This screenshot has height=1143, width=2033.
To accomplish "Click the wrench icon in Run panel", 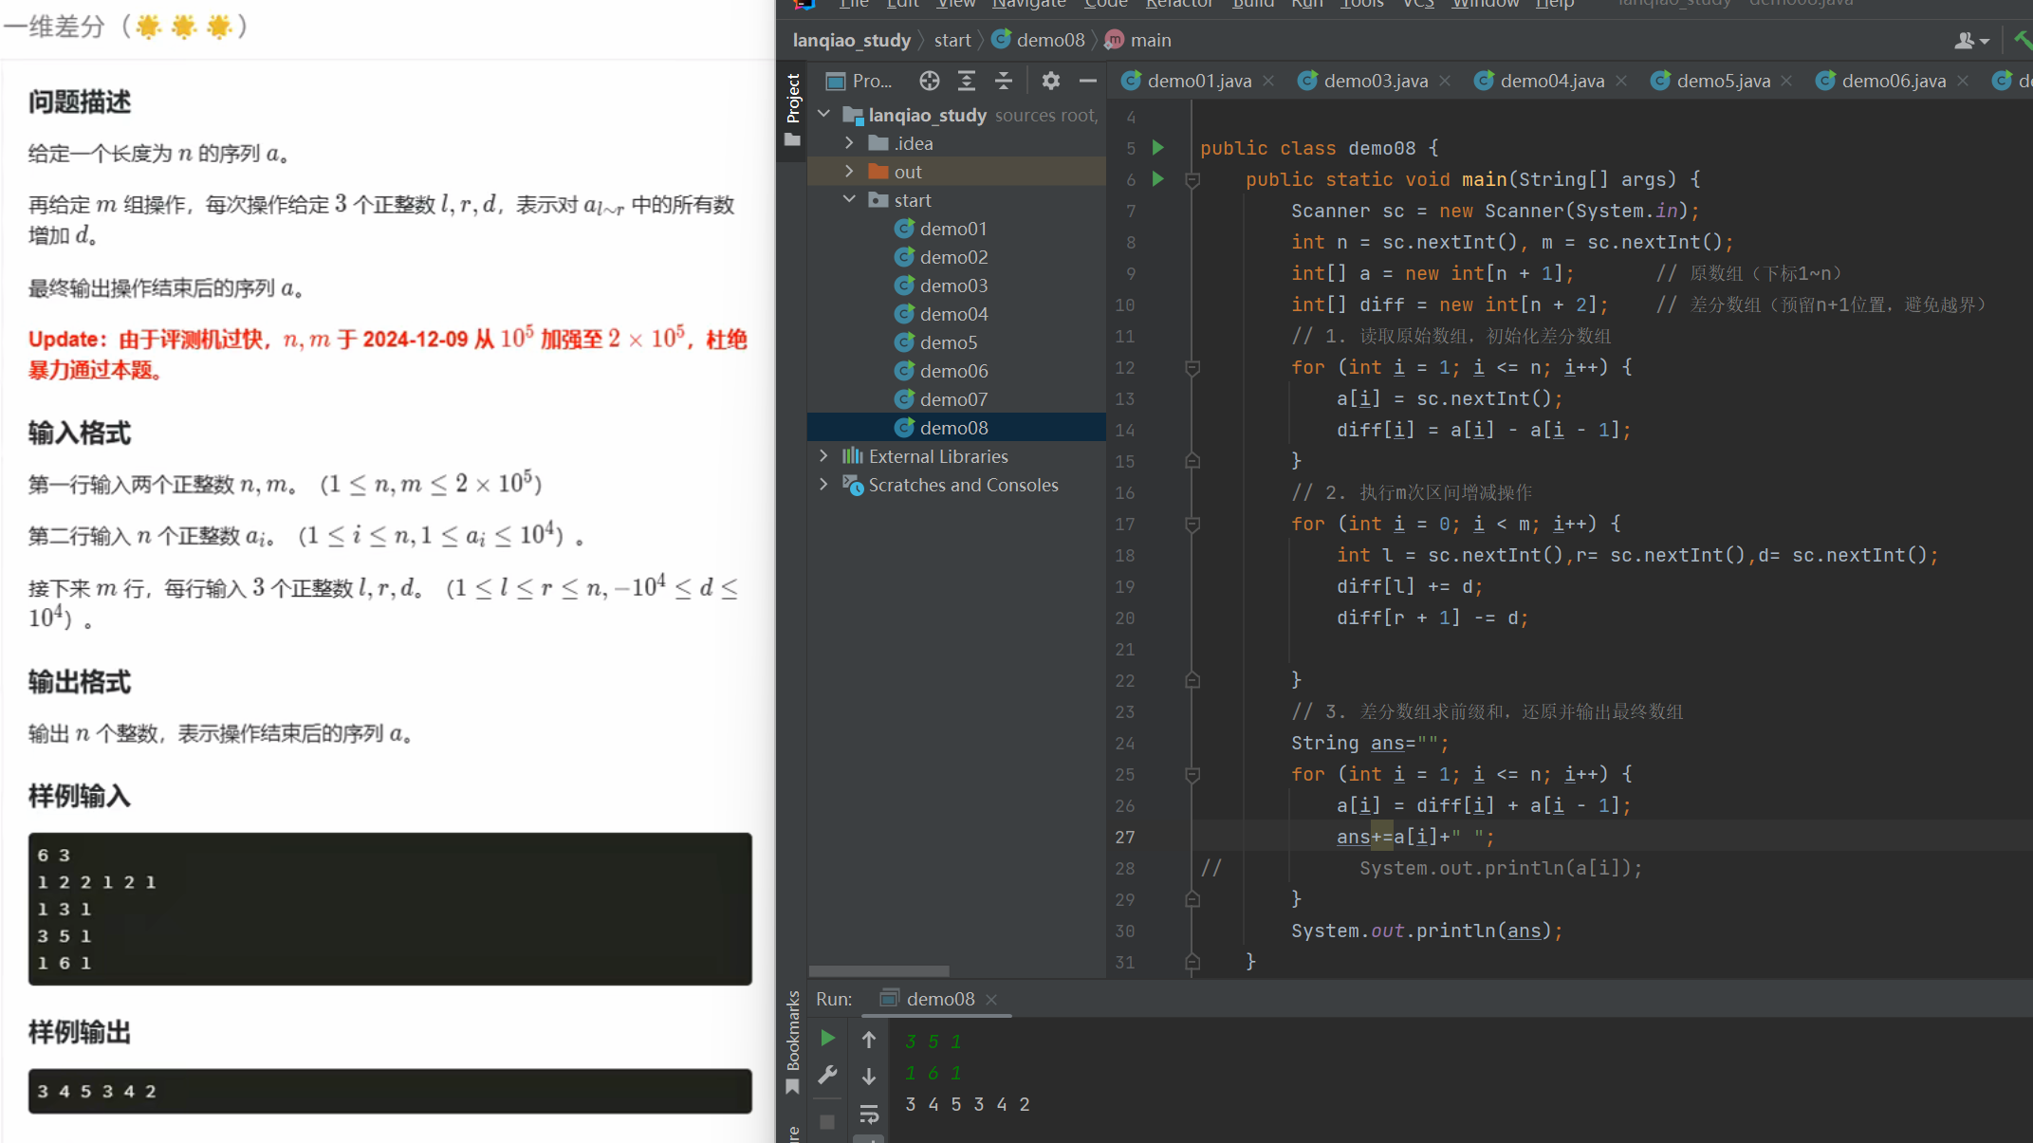I will point(827,1075).
